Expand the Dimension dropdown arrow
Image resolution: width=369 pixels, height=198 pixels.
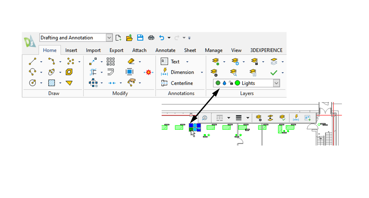[x=202, y=72]
